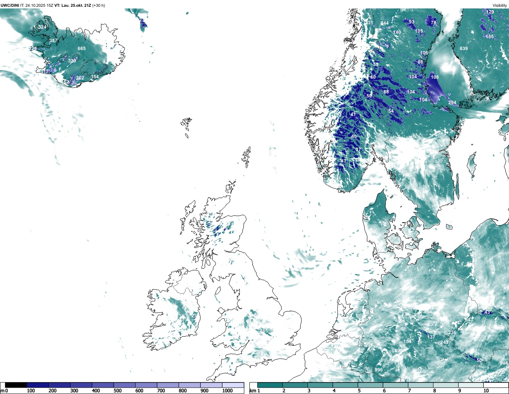The width and height of the screenshot is (509, 394).
Task: Pick the 500–600 m purple legend swatch
Action: 124,385
